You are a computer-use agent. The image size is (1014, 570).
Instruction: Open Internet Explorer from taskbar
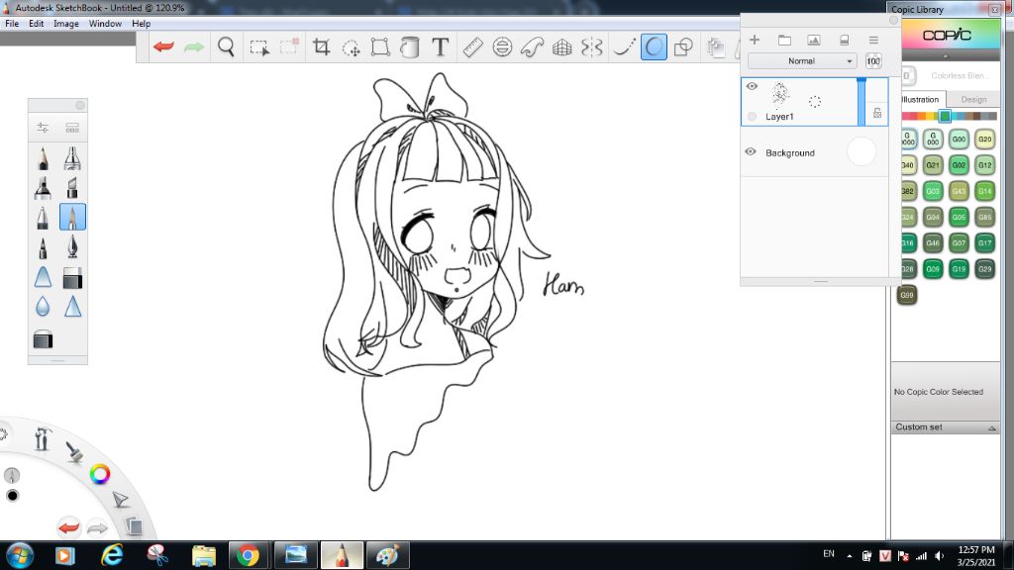click(112, 555)
